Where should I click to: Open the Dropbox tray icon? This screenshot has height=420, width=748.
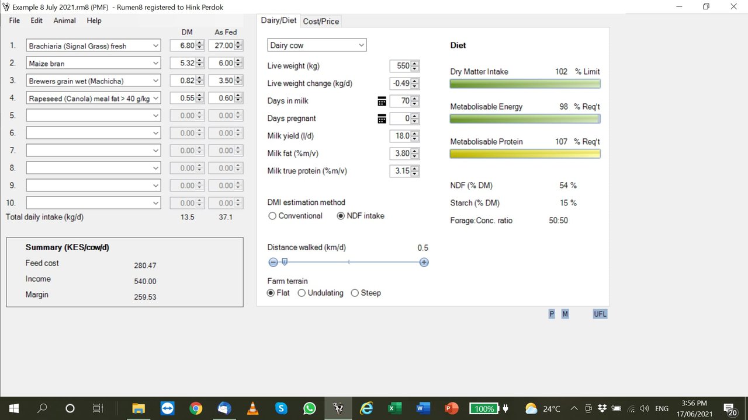(x=602, y=408)
